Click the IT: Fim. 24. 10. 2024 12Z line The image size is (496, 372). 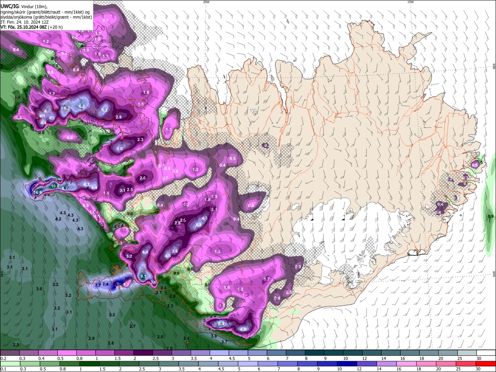(25, 22)
